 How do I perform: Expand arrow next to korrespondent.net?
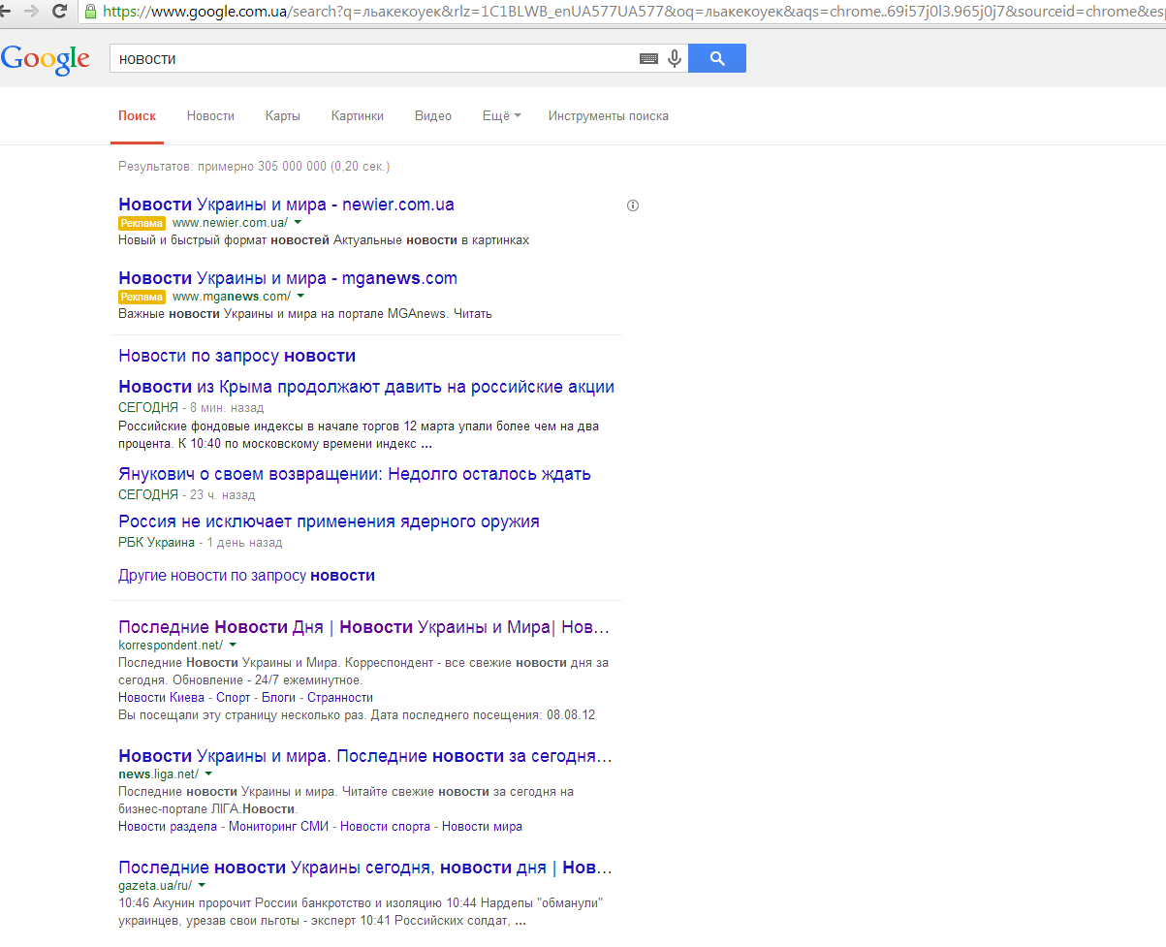[233, 645]
